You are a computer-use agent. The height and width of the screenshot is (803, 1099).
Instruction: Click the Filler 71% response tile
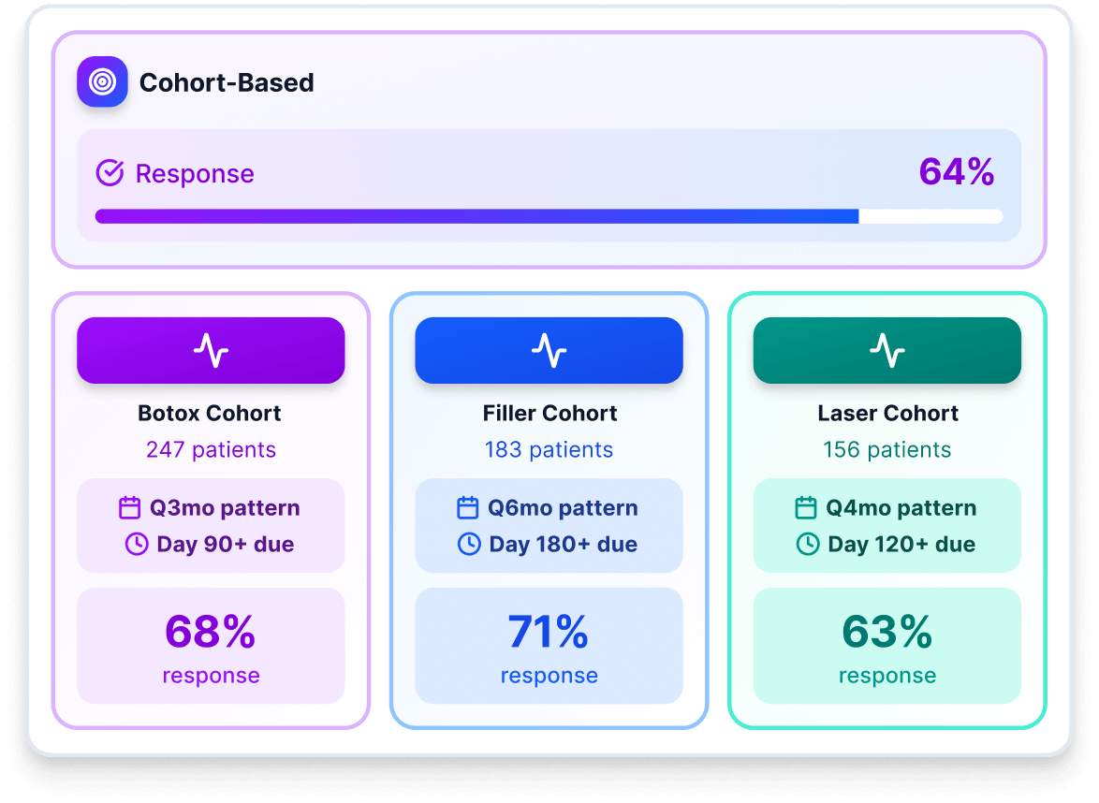point(549,646)
